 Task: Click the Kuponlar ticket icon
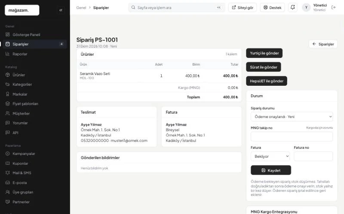(8, 163)
